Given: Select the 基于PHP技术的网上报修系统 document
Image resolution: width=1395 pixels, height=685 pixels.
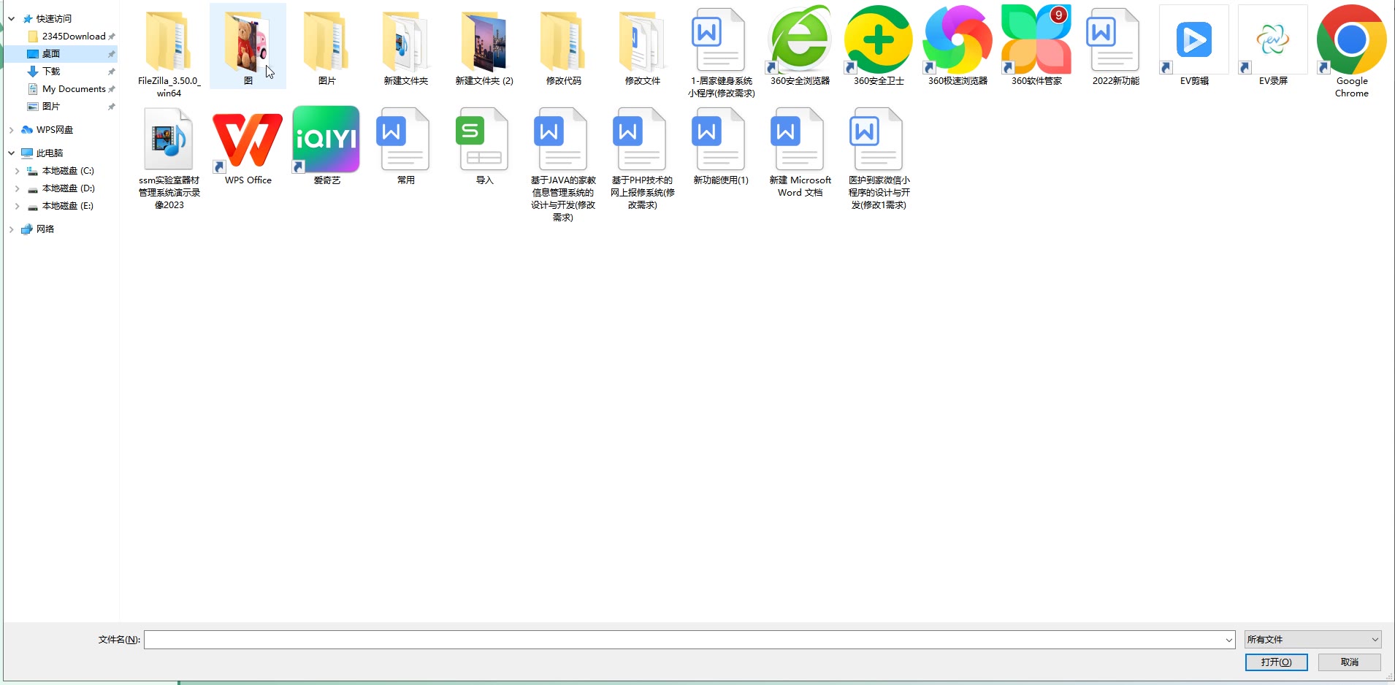Looking at the screenshot, I should (642, 158).
